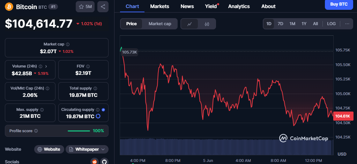The image size is (357, 164).
Task: Select the 7D time range
Action: [x=280, y=24]
